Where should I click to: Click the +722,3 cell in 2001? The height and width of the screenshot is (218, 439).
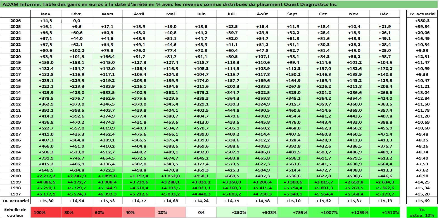[x=107, y=170]
